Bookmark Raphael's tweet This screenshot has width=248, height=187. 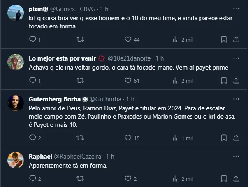(224, 179)
